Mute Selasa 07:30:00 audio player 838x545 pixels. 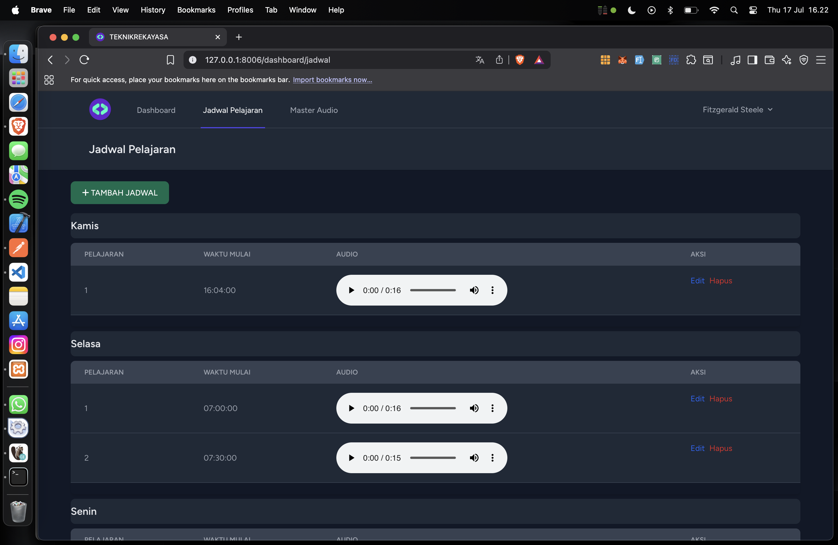[x=474, y=458]
